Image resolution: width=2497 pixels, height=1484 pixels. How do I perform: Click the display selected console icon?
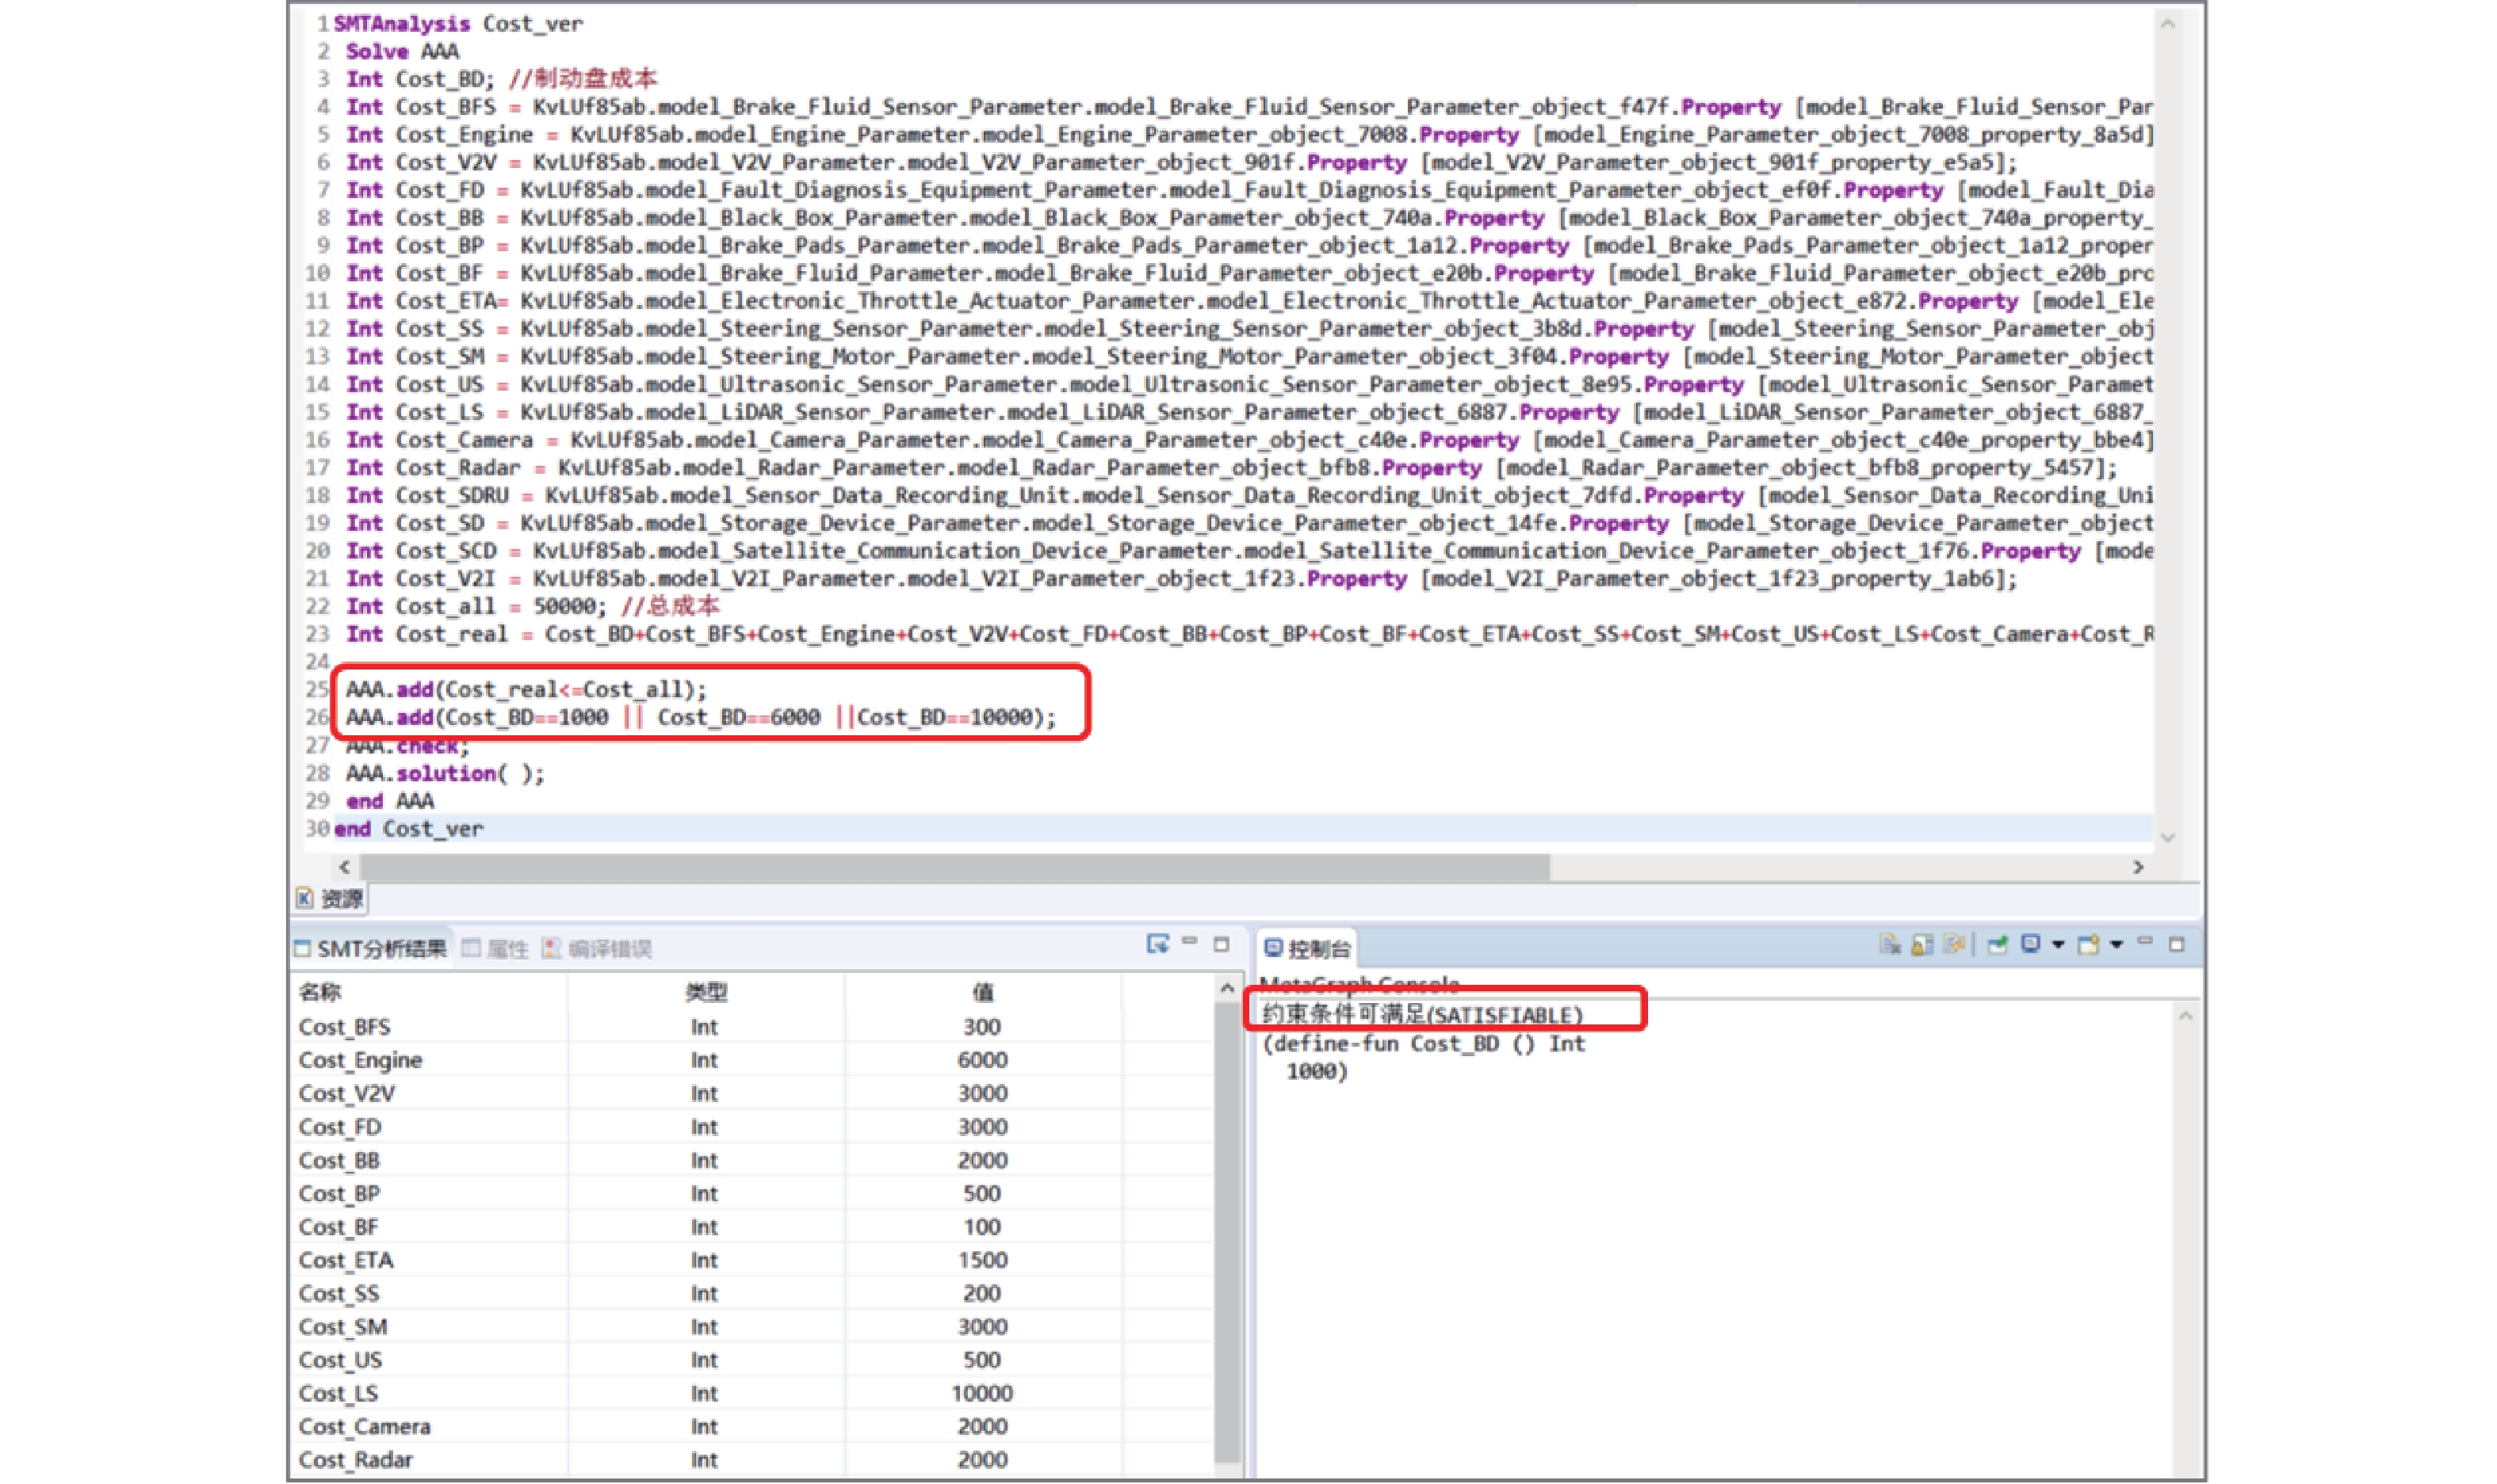pos(2031,944)
